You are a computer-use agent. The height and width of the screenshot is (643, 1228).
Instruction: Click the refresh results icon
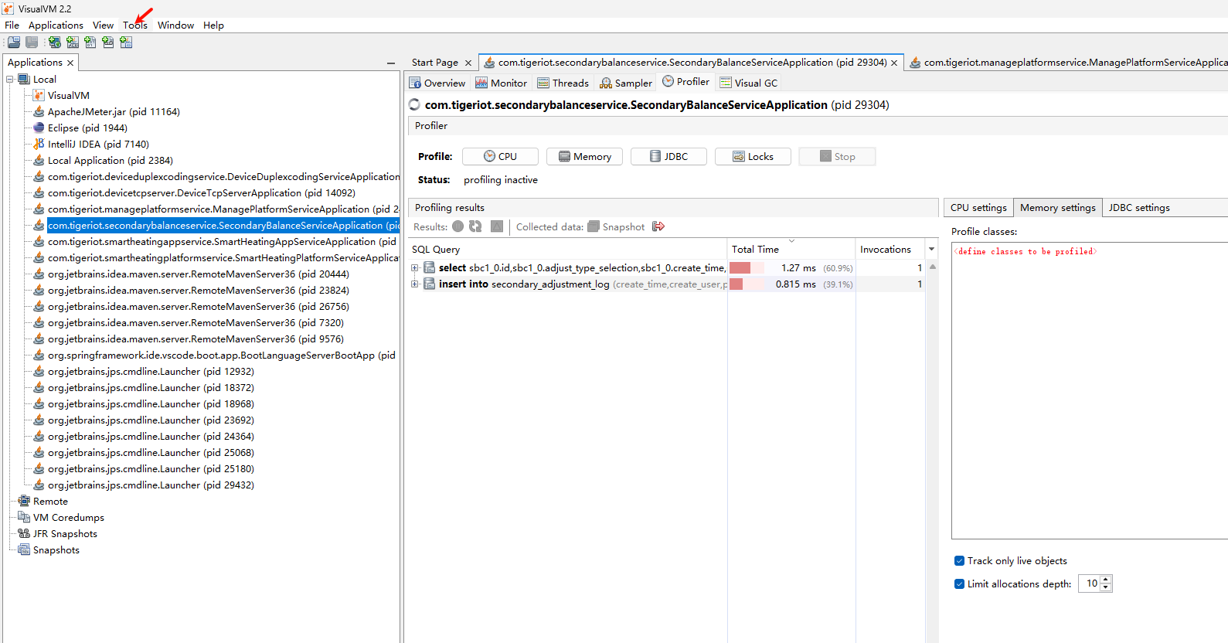coord(475,226)
